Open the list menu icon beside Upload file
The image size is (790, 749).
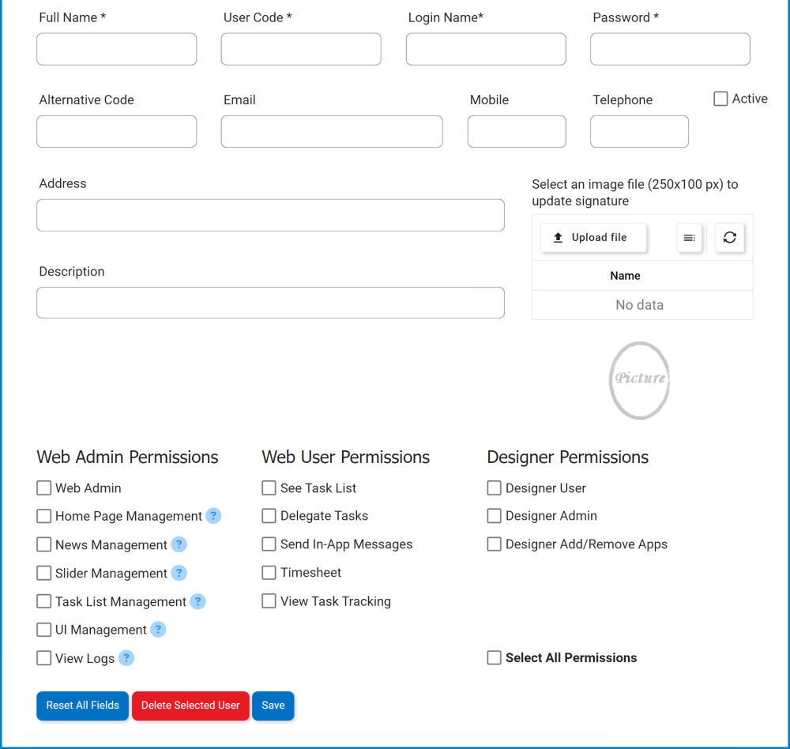point(690,237)
